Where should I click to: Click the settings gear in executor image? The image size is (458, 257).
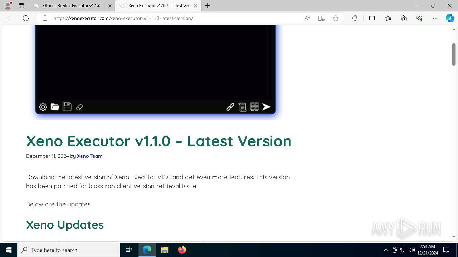43,107
